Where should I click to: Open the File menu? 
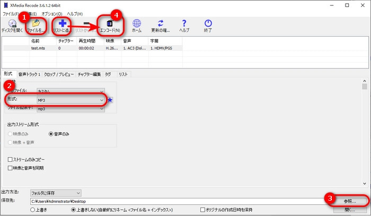11,14
